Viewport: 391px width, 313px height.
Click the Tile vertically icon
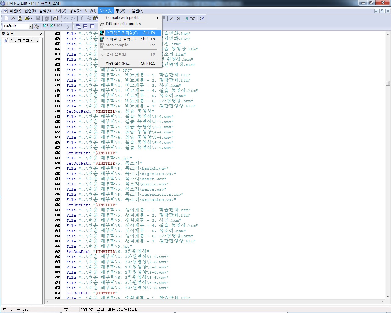pyautogui.click(x=92, y=26)
